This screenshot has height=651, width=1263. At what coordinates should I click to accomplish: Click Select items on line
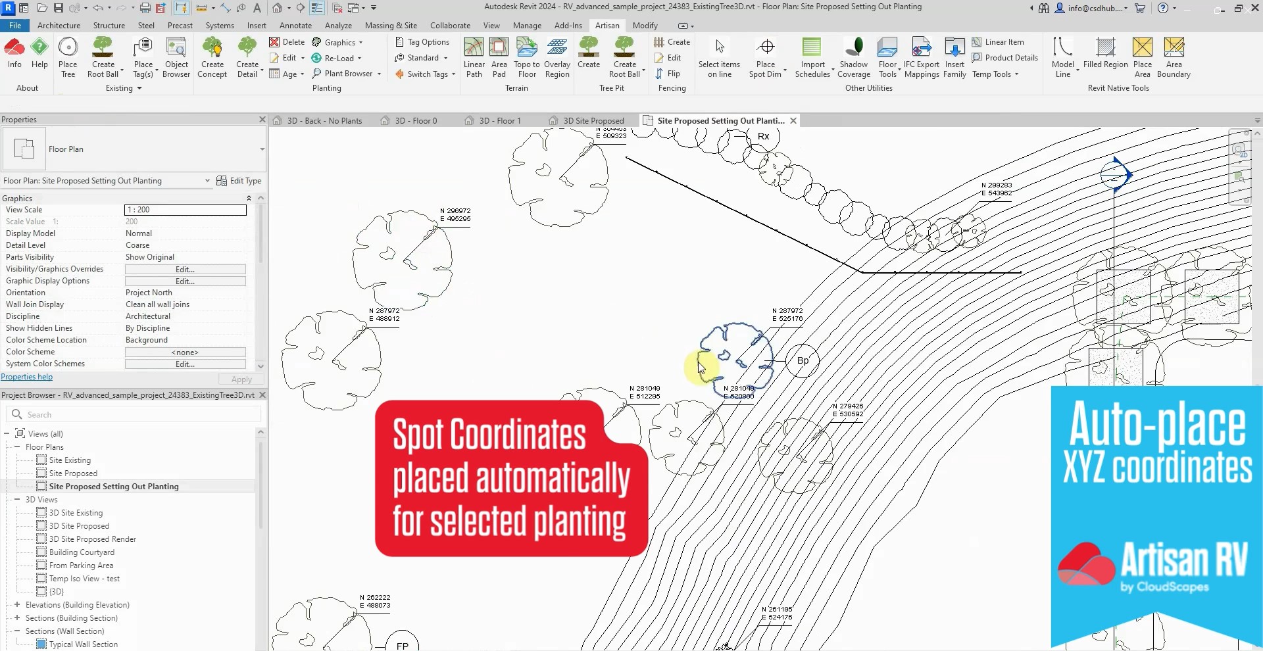click(x=719, y=58)
